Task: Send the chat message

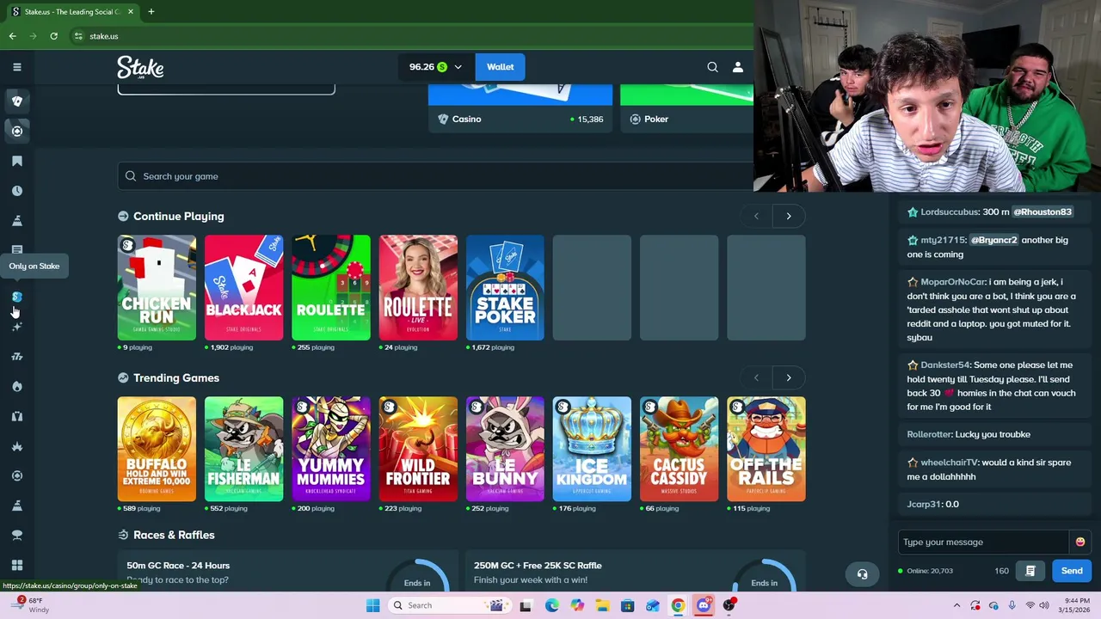Action: pyautogui.click(x=1071, y=571)
